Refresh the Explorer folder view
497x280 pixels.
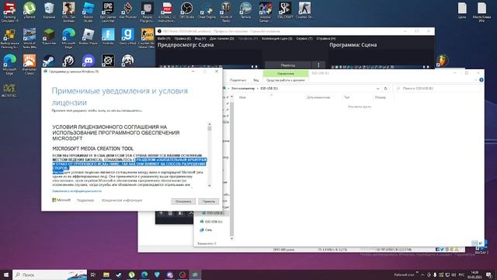coord(385,89)
